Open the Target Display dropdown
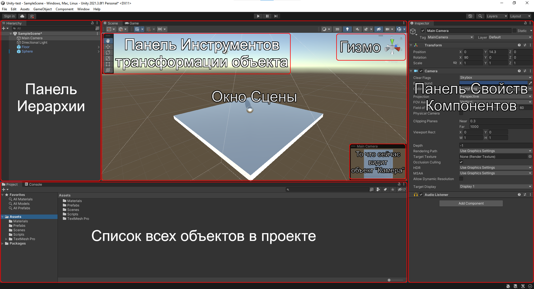 [496, 186]
